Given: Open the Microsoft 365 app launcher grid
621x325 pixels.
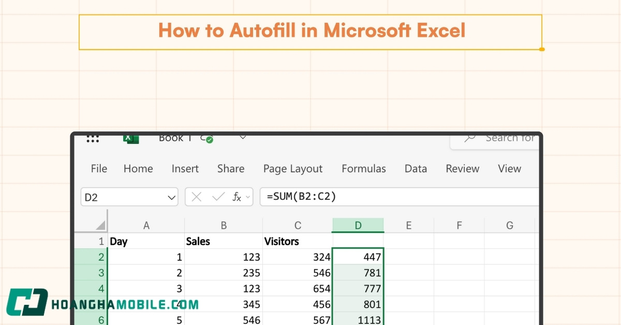Looking at the screenshot, I should pos(92,138).
